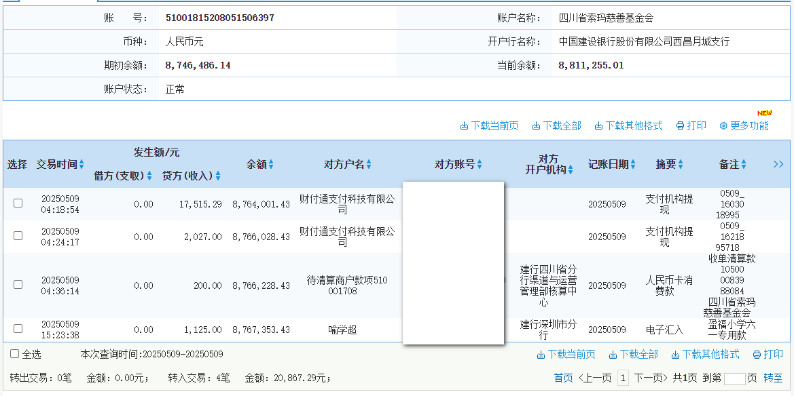Go to 下一页 in pagination

652,378
